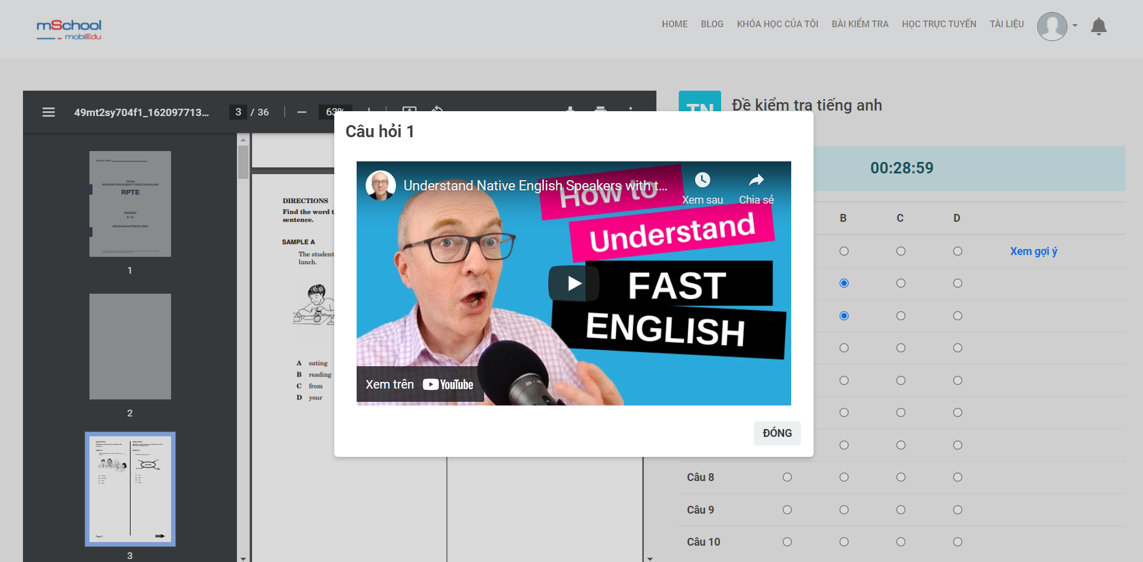Select answer B for Câu 8
Image resolution: width=1143 pixels, height=562 pixels.
(x=844, y=477)
